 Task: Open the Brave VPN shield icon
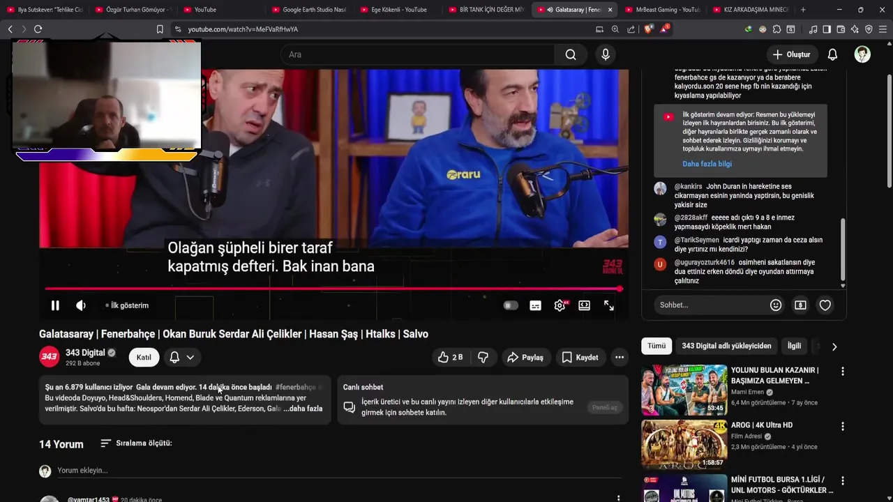[x=869, y=29]
